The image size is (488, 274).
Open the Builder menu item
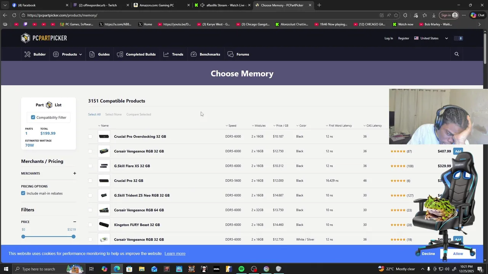click(x=35, y=54)
